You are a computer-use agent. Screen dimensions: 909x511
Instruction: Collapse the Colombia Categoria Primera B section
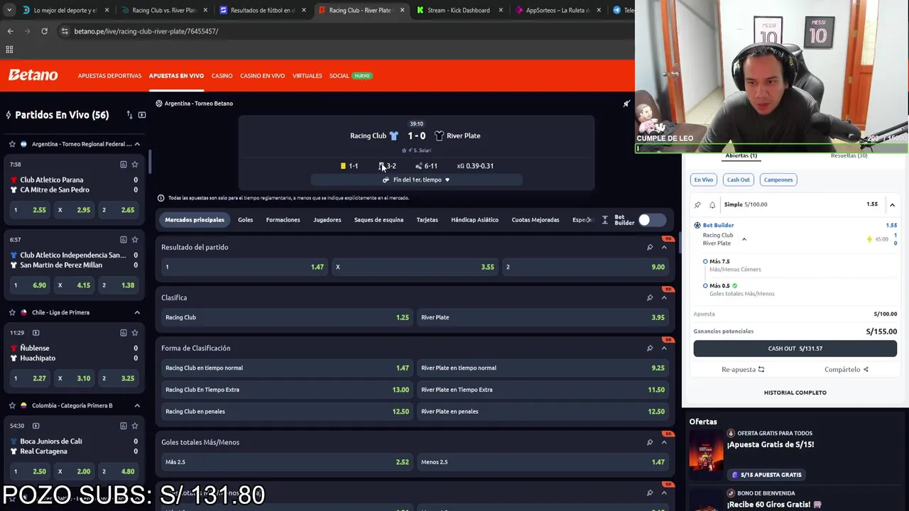[x=137, y=405]
